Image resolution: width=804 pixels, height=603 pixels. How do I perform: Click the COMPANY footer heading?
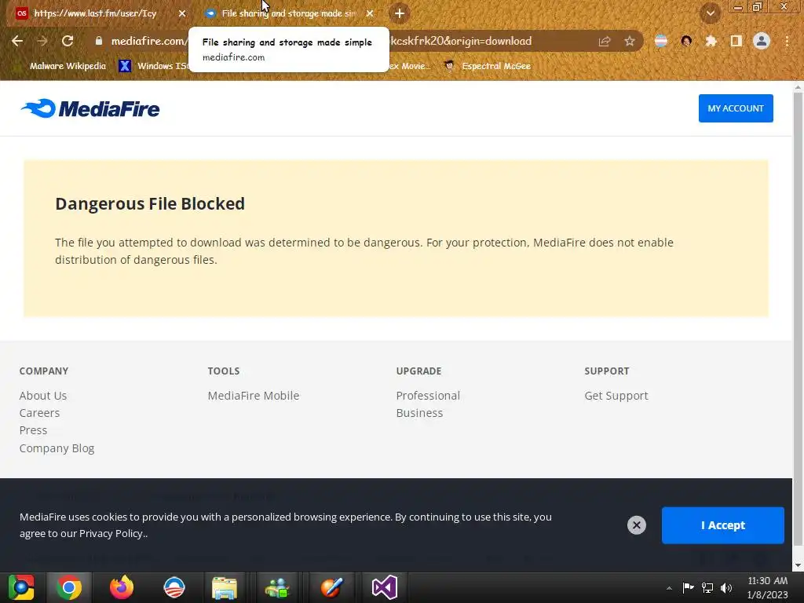tap(44, 371)
